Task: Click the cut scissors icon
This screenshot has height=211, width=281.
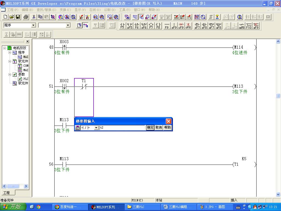Action: click(x=34, y=17)
